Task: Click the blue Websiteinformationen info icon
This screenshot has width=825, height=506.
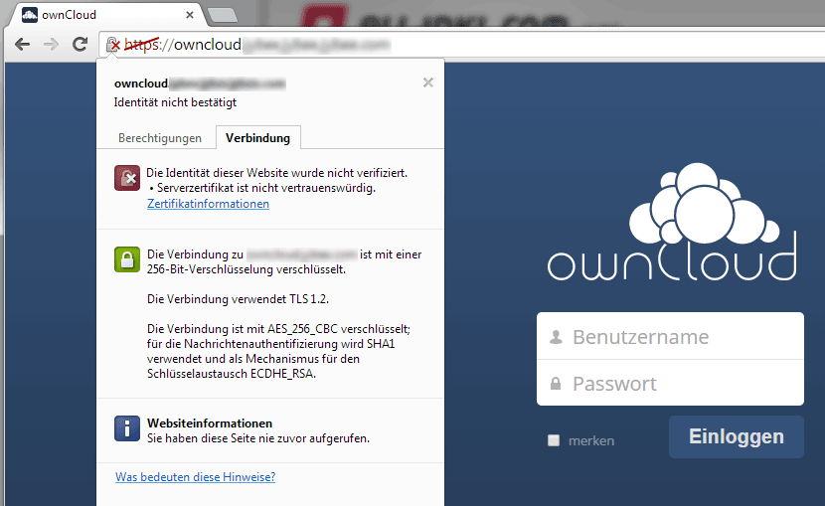Action: pos(127,428)
